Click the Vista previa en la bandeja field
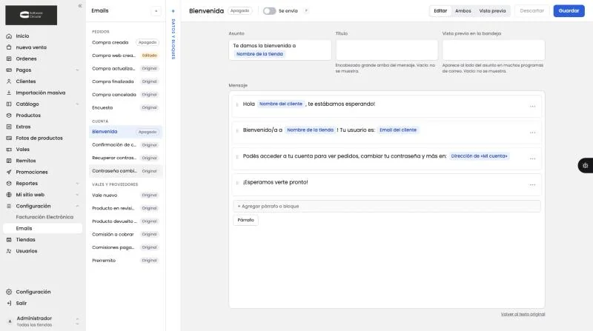 [494, 50]
